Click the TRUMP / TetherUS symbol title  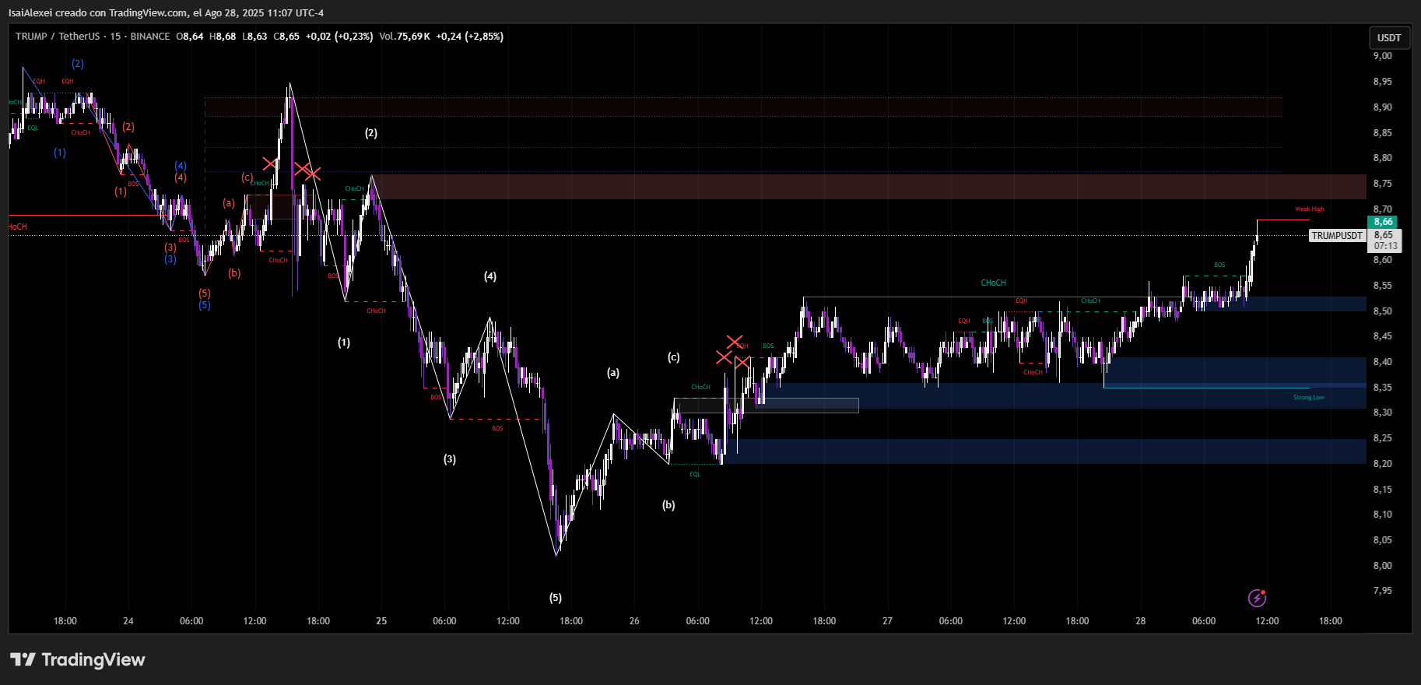point(58,37)
